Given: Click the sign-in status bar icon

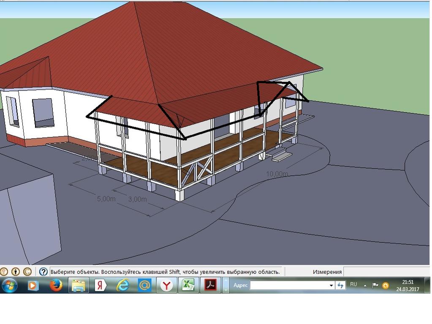Looking at the screenshot, I should click(x=27, y=272).
